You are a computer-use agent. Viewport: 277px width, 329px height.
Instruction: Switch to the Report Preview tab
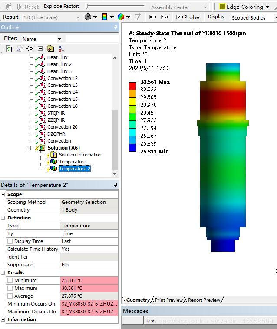click(204, 300)
